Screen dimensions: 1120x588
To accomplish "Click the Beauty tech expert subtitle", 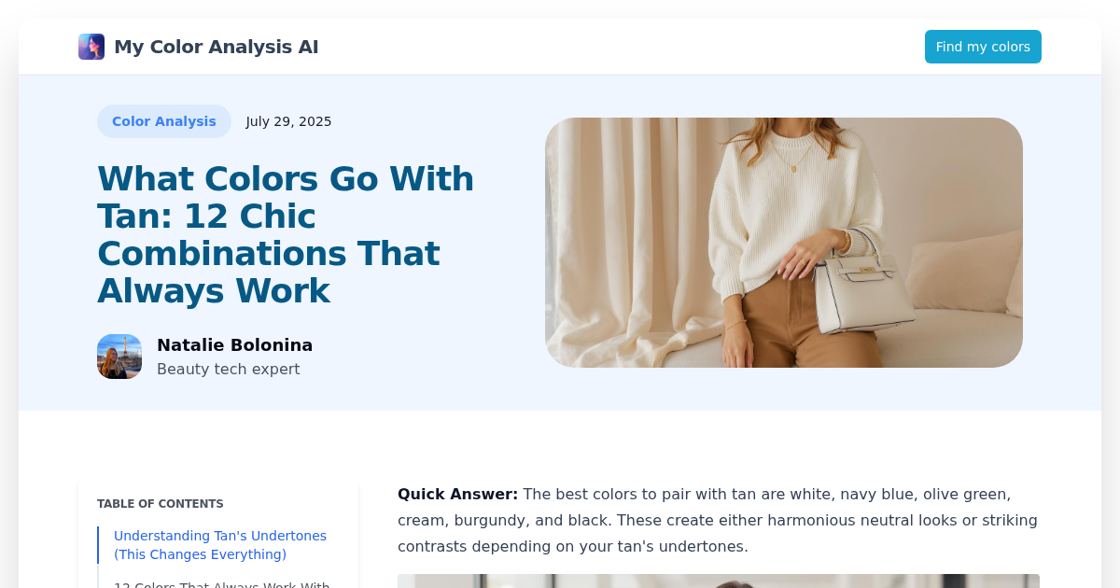I will point(229,369).
